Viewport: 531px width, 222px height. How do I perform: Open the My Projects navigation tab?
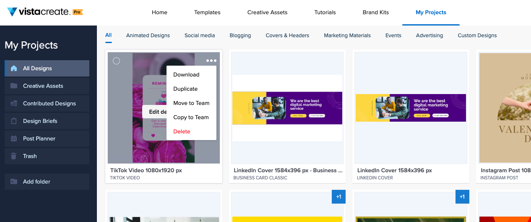(x=431, y=12)
